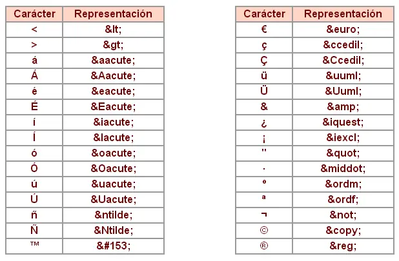Click the "&lt;" representation cell
The width and height of the screenshot is (399, 261).
[x=113, y=30]
